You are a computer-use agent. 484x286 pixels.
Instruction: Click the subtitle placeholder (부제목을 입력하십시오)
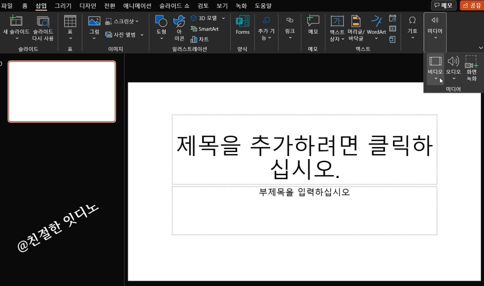pyautogui.click(x=305, y=211)
